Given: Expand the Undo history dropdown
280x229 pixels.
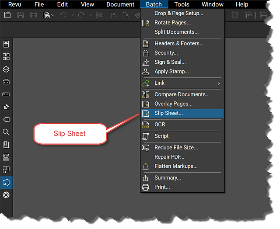Looking at the screenshot, I should click(72, 15).
